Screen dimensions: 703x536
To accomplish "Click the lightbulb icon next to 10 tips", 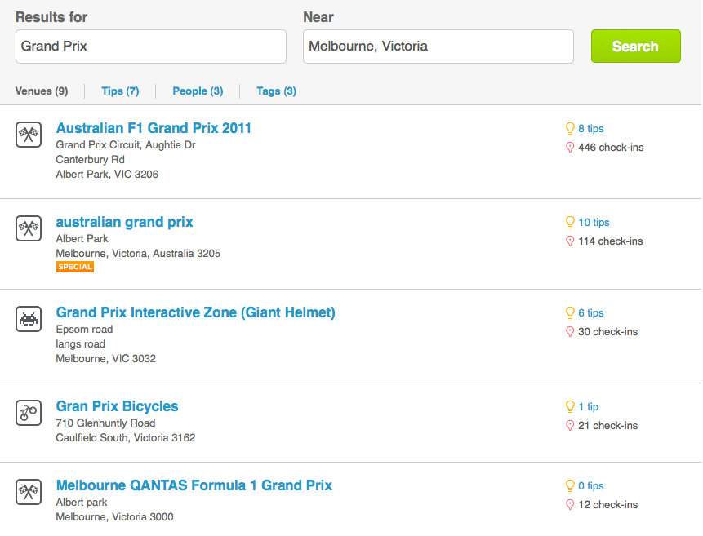I will tap(570, 222).
